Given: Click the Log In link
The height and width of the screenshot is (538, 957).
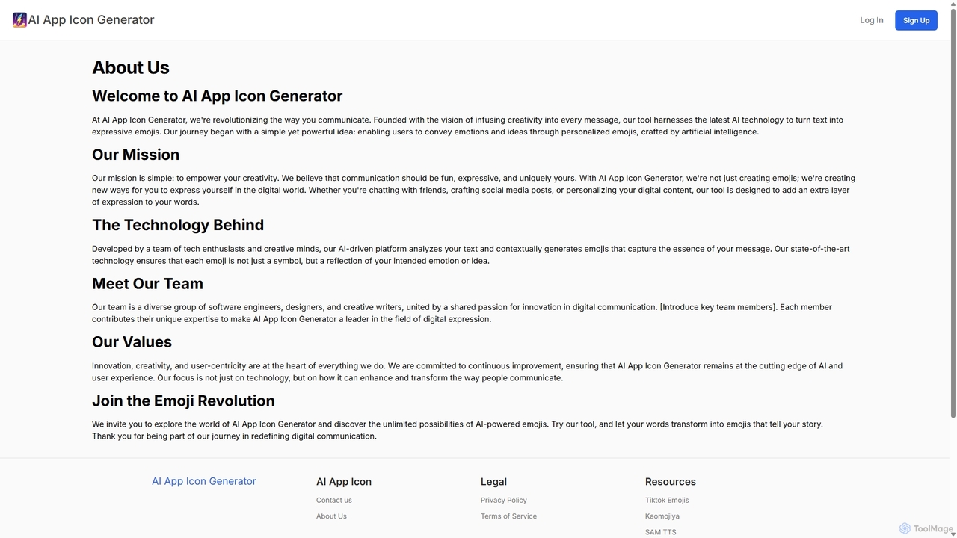Looking at the screenshot, I should pyautogui.click(x=871, y=20).
